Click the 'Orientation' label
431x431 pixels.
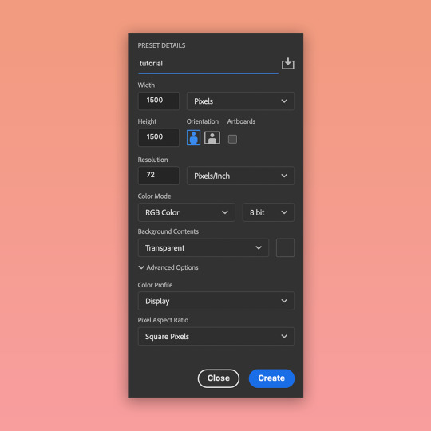point(203,121)
